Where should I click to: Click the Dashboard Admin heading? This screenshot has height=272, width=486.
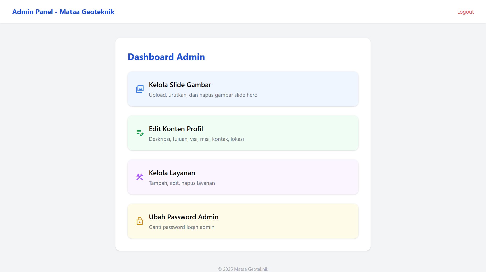click(166, 57)
